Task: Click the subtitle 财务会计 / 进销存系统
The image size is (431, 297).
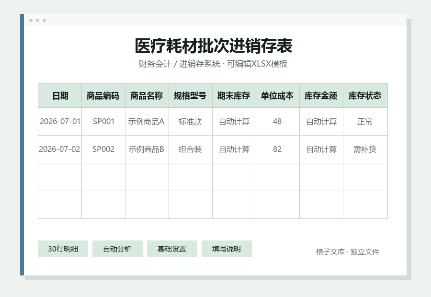Action: click(180, 64)
